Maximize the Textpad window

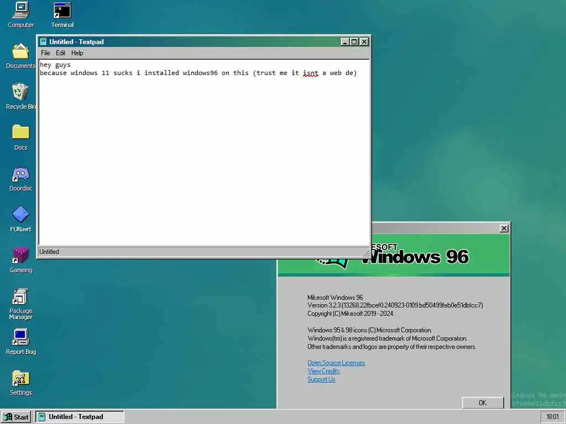click(x=354, y=42)
